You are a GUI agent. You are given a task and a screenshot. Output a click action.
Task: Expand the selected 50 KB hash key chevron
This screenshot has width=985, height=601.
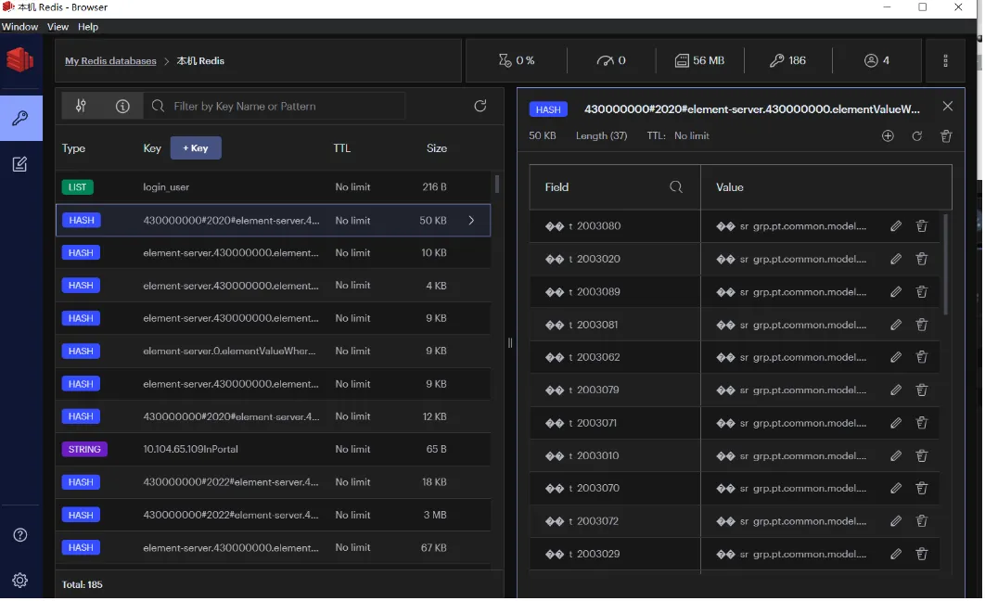tap(471, 221)
